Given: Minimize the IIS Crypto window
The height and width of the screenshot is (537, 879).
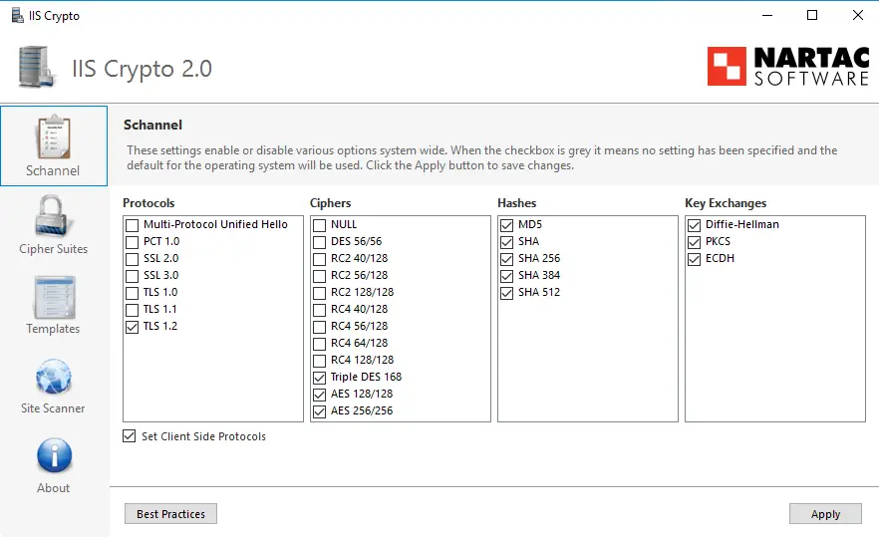Looking at the screenshot, I should click(767, 15).
